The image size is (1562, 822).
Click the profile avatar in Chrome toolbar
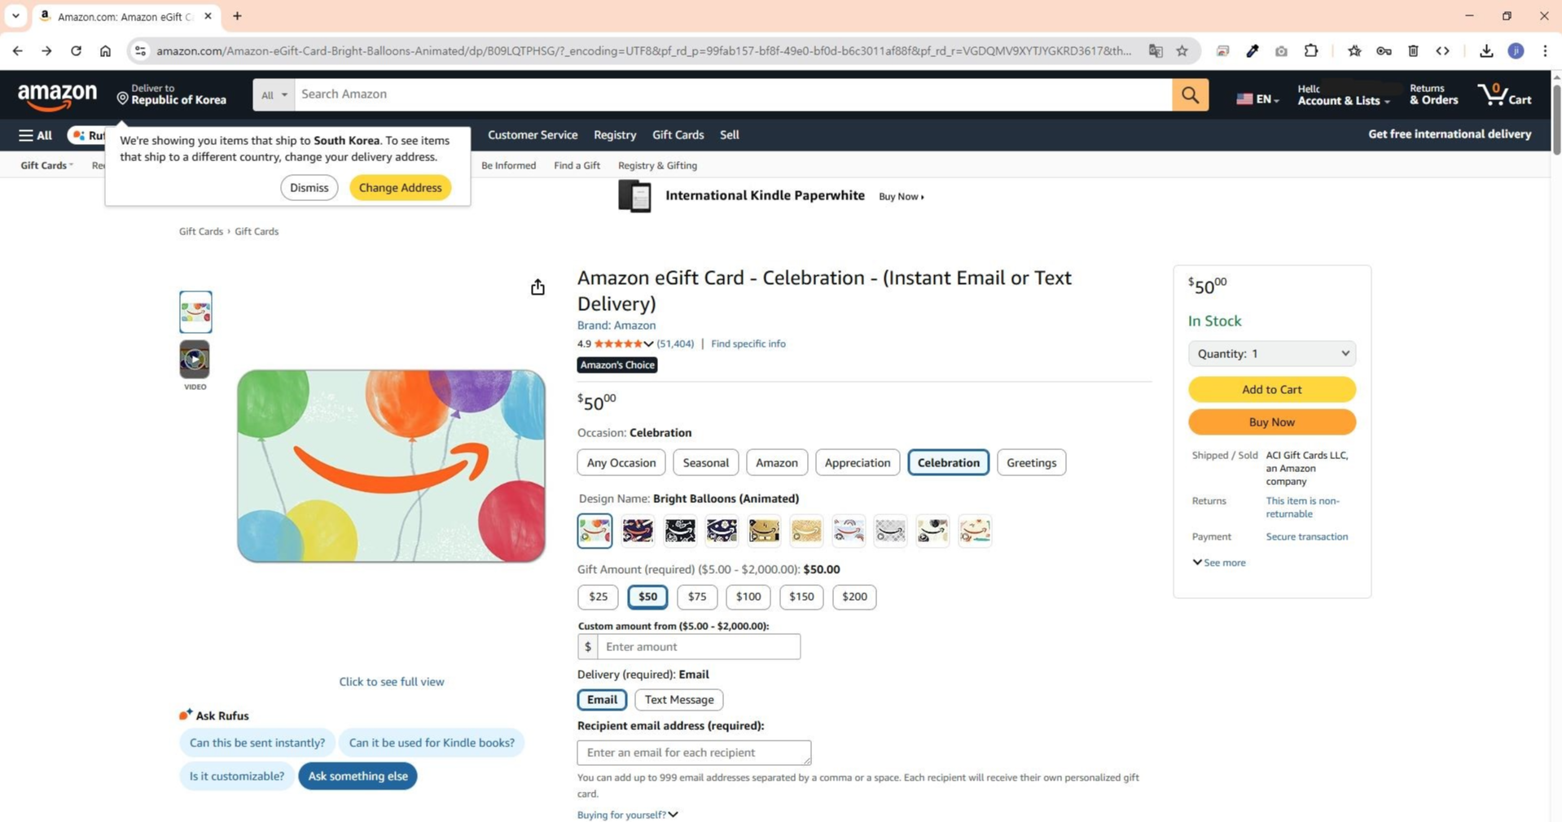1516,50
